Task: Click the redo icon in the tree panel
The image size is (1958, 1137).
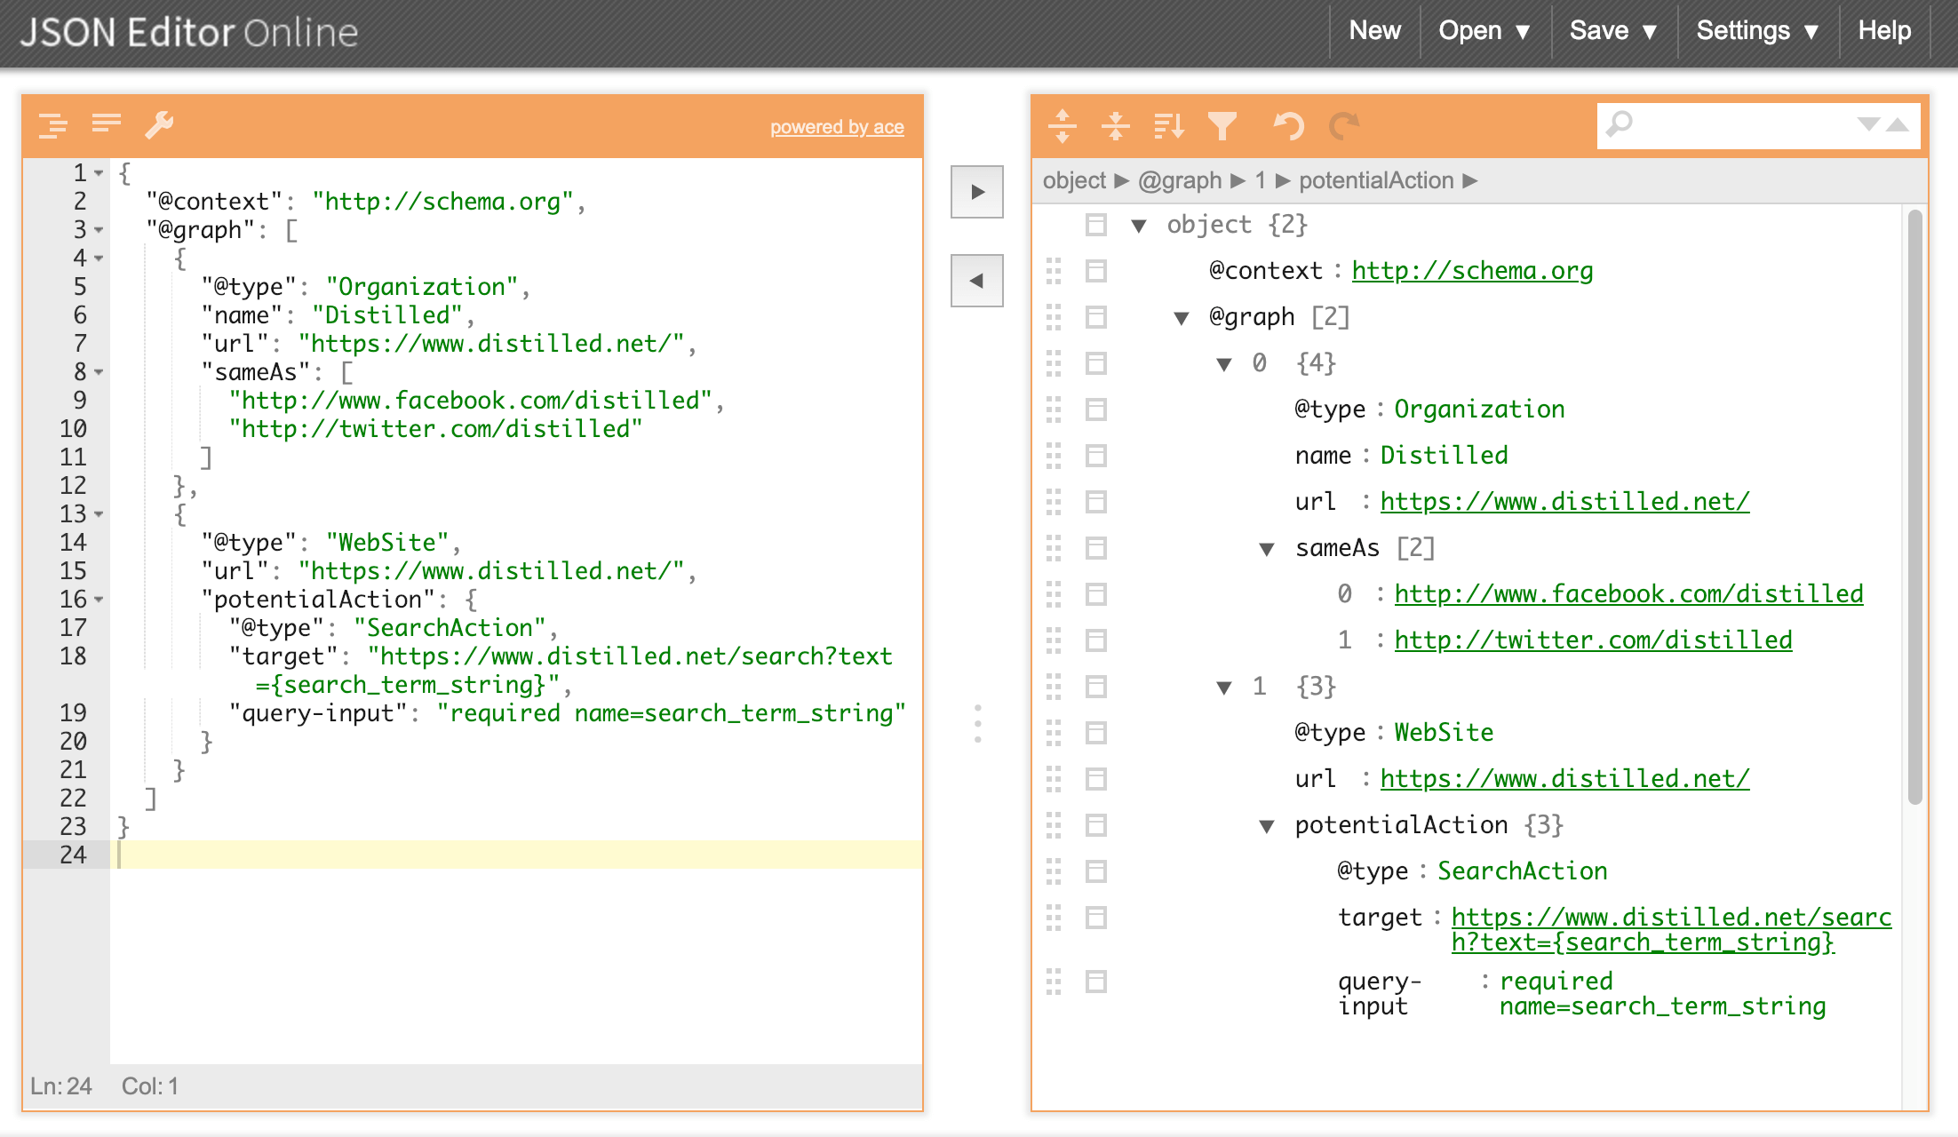Action: click(x=1342, y=126)
